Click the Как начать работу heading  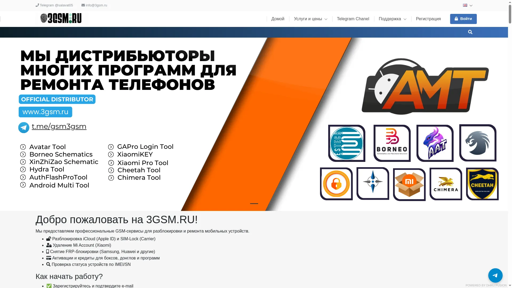(69, 277)
